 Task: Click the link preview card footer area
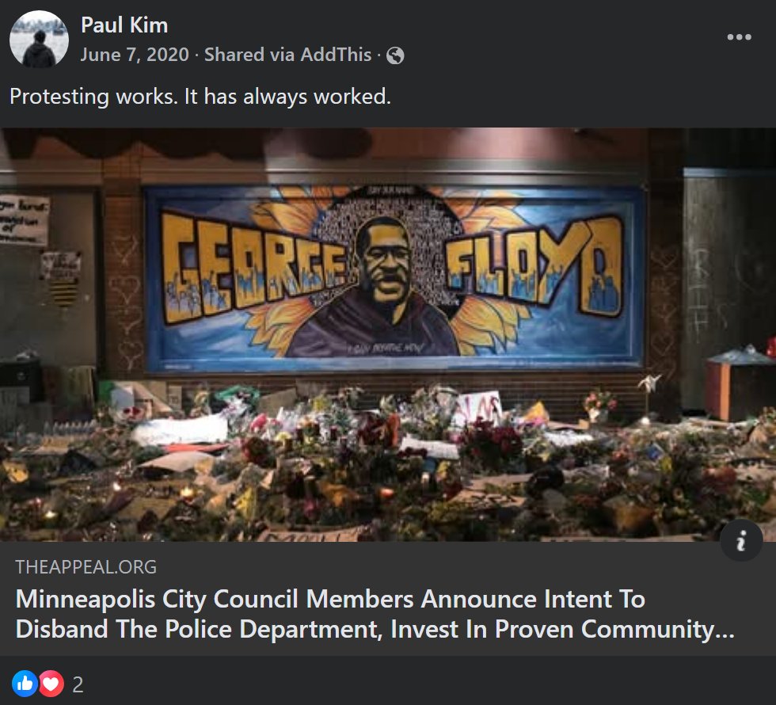click(x=388, y=599)
